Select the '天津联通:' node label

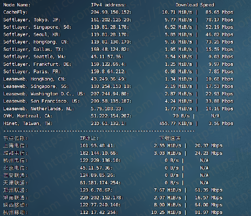coord(15,183)
